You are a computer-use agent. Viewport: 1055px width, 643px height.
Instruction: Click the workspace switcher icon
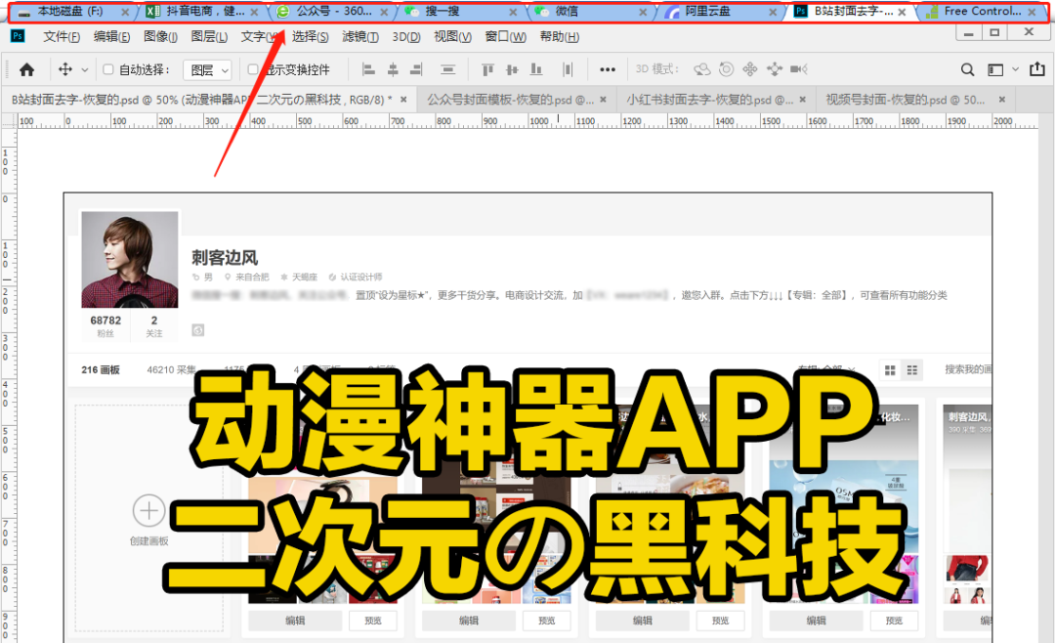tap(995, 69)
